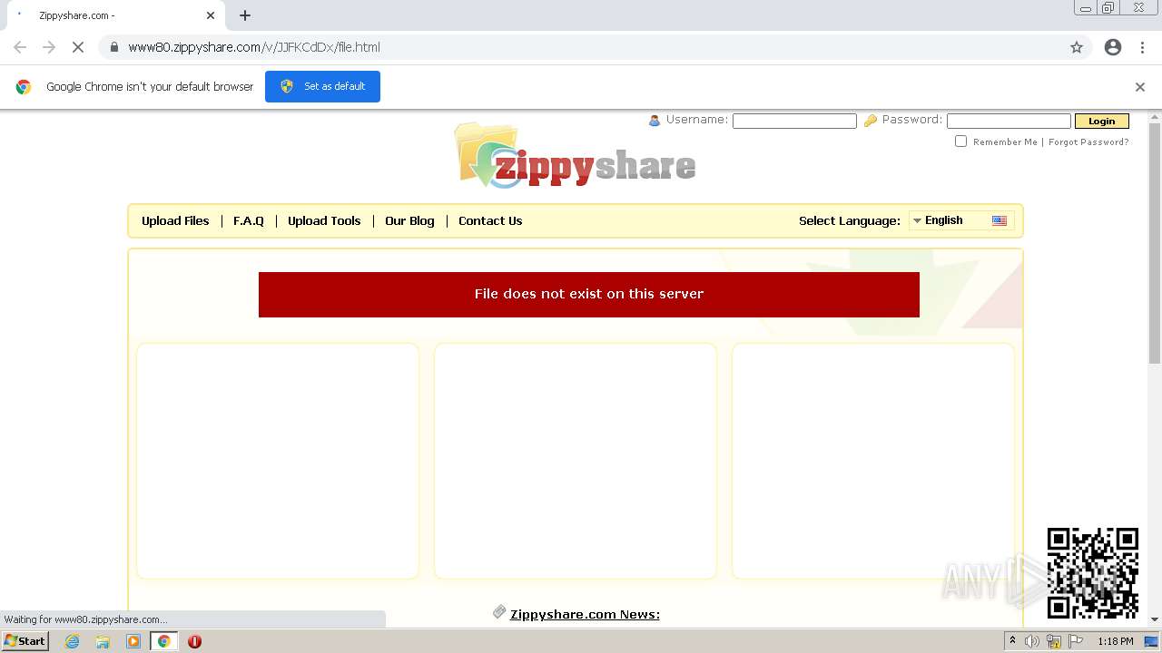The image size is (1162, 653).
Task: Click the Chrome taskbar icon
Action: (164, 641)
